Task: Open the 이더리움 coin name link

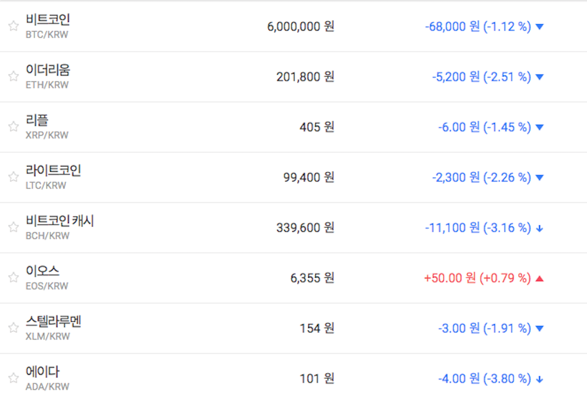Action: tap(48, 70)
